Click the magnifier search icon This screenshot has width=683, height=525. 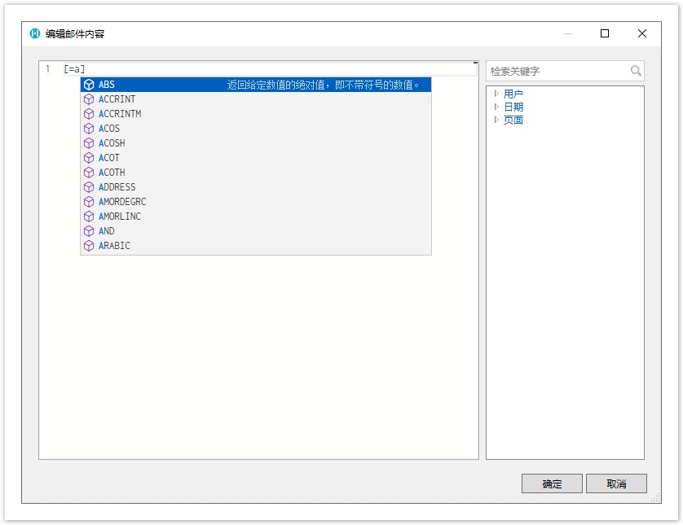tap(636, 71)
